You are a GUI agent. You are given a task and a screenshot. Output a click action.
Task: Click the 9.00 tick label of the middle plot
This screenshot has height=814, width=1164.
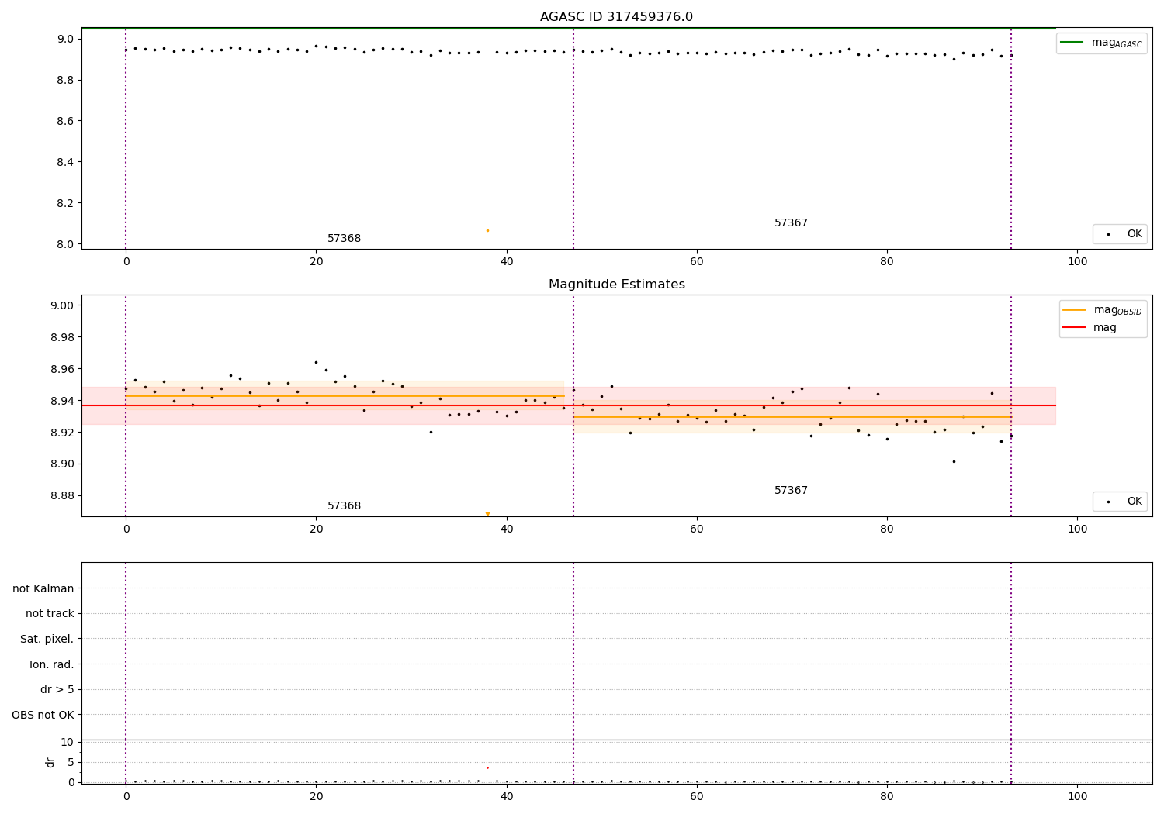63,305
